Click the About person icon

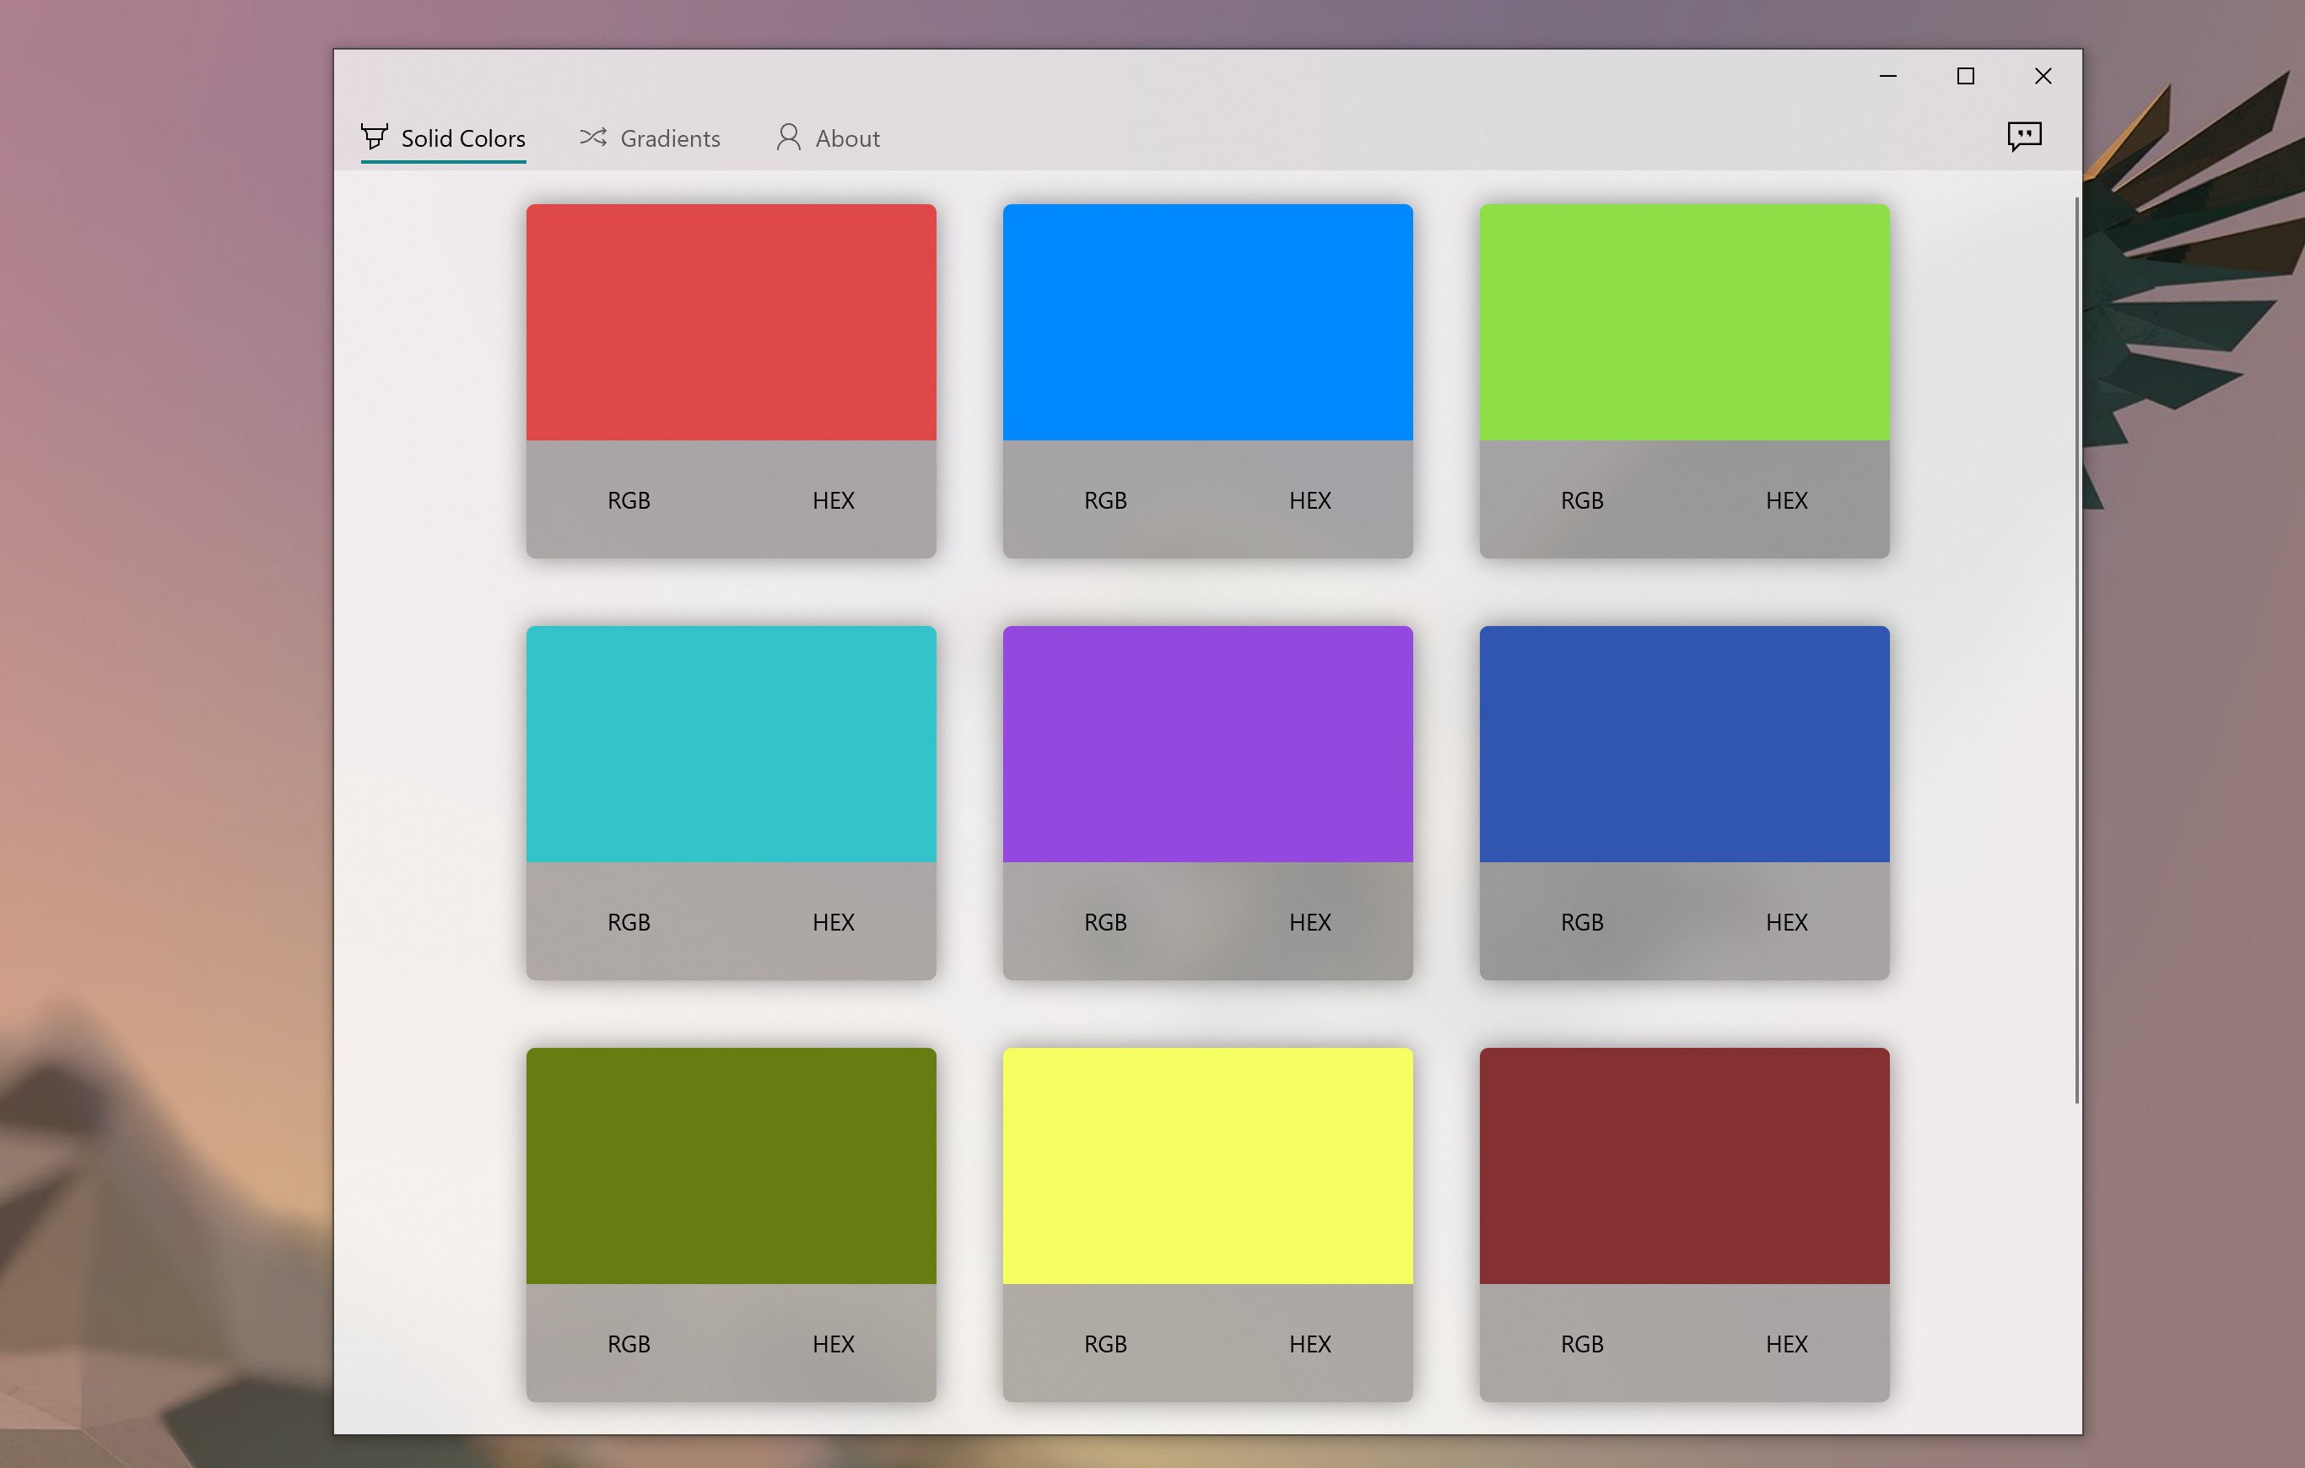point(788,138)
